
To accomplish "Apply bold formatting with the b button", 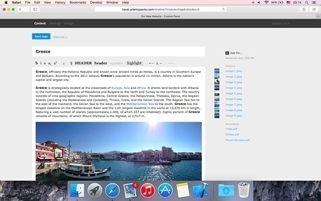I will [x=36, y=63].
